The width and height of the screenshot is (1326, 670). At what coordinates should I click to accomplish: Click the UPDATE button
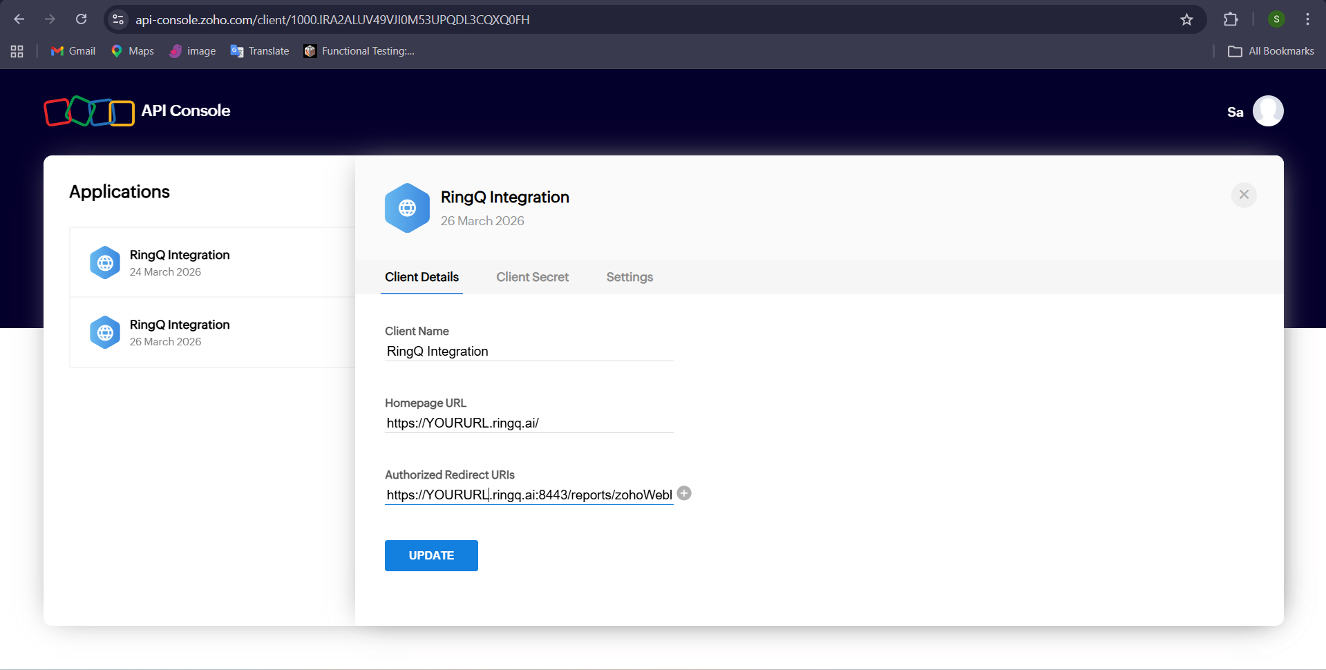[431, 555]
